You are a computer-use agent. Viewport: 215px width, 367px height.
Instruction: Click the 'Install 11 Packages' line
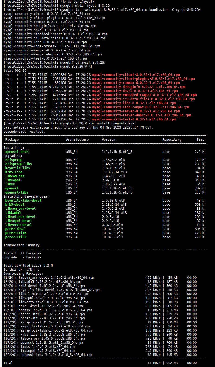(x=22, y=253)
